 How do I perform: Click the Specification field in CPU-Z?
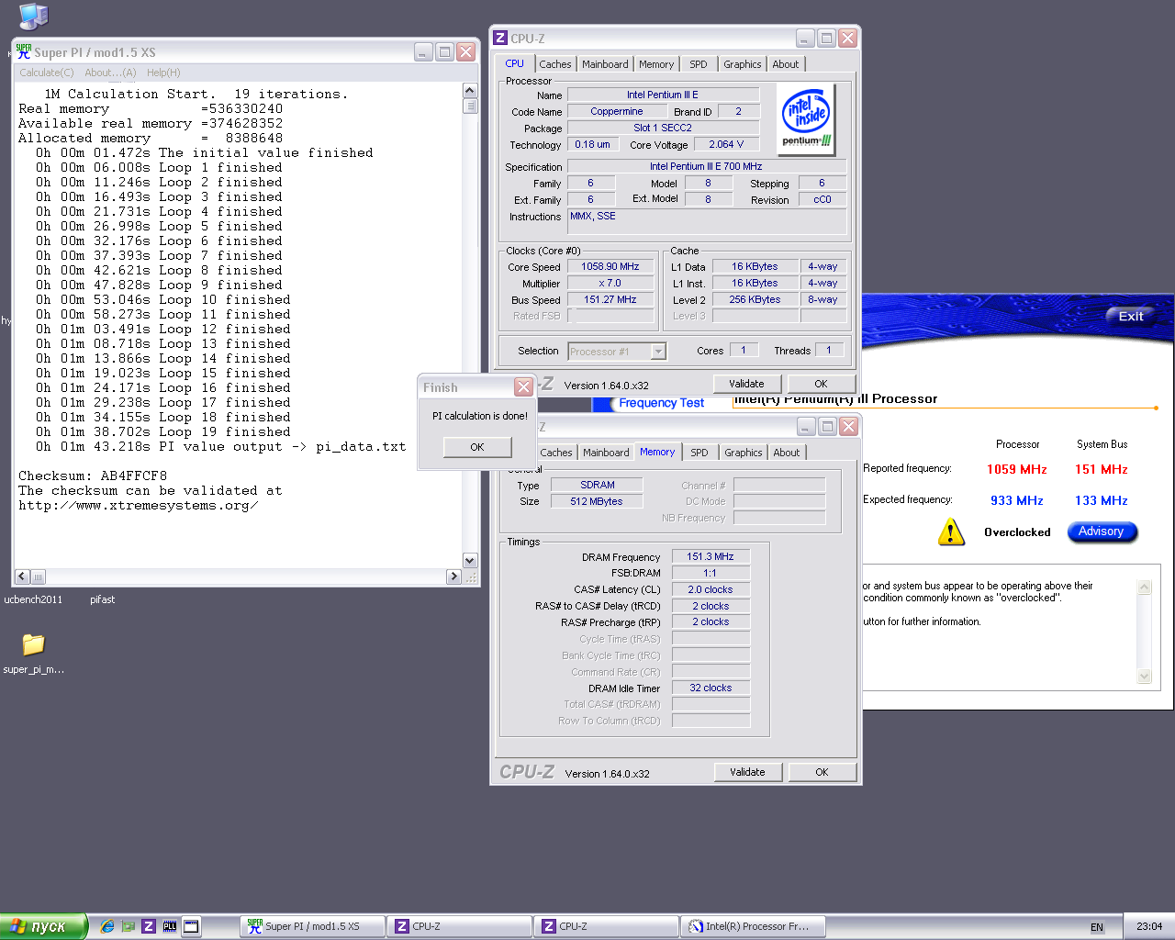(x=706, y=166)
